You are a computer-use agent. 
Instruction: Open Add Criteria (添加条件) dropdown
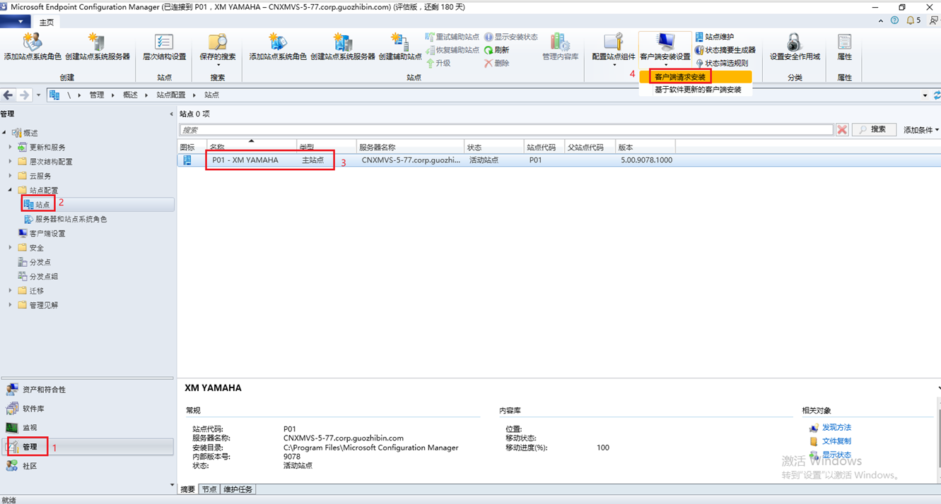click(921, 130)
